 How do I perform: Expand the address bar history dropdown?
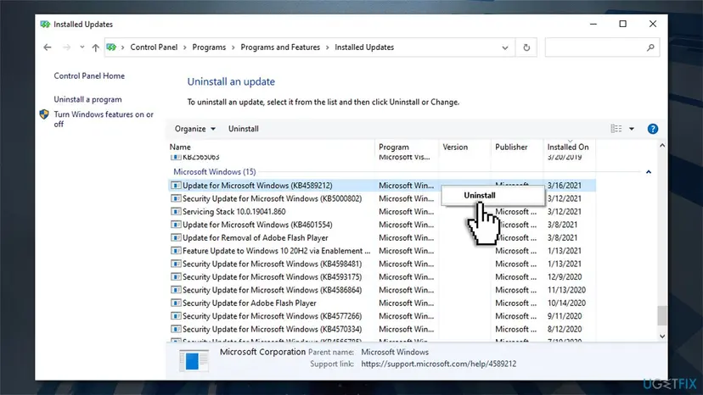click(x=505, y=47)
